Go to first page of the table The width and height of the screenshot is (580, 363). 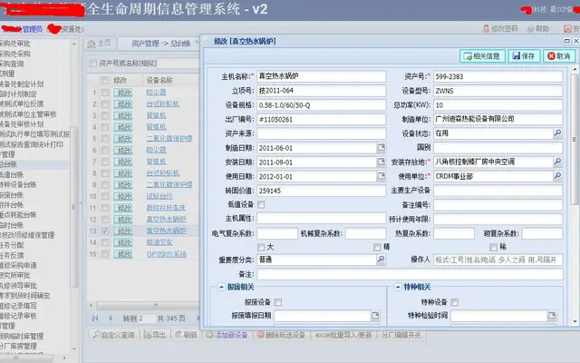(95, 319)
